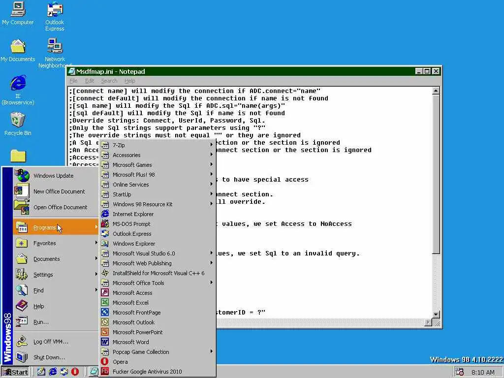
Task: Select Programs in Start menu
Action: [x=56, y=227]
